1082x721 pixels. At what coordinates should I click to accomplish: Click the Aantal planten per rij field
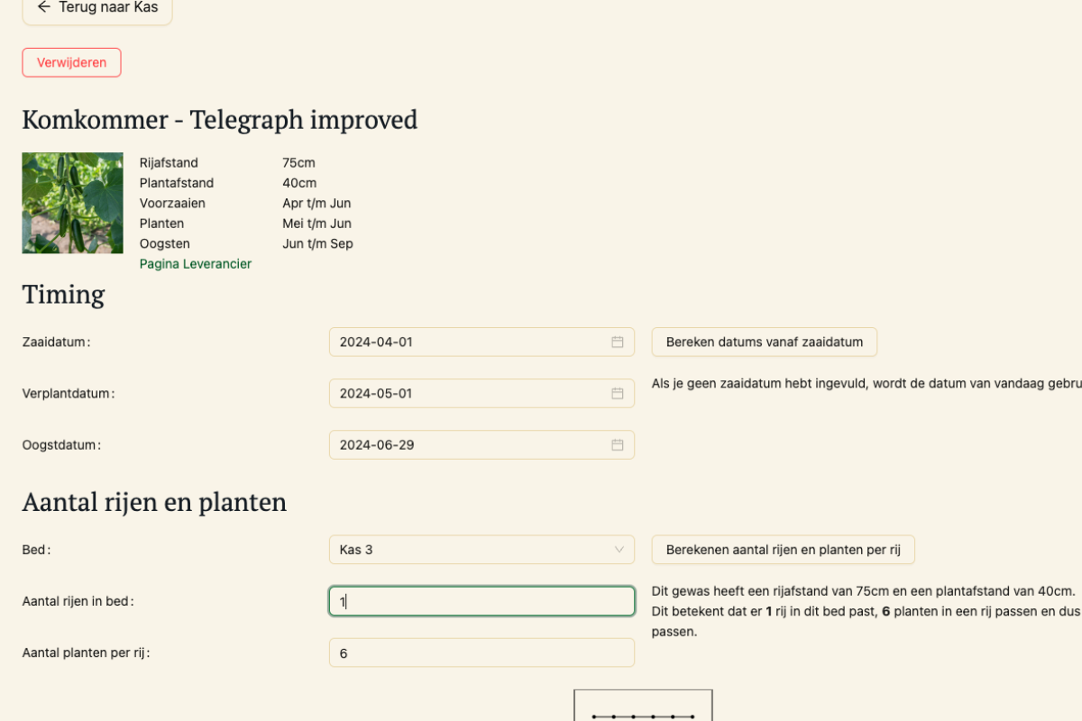pos(481,653)
